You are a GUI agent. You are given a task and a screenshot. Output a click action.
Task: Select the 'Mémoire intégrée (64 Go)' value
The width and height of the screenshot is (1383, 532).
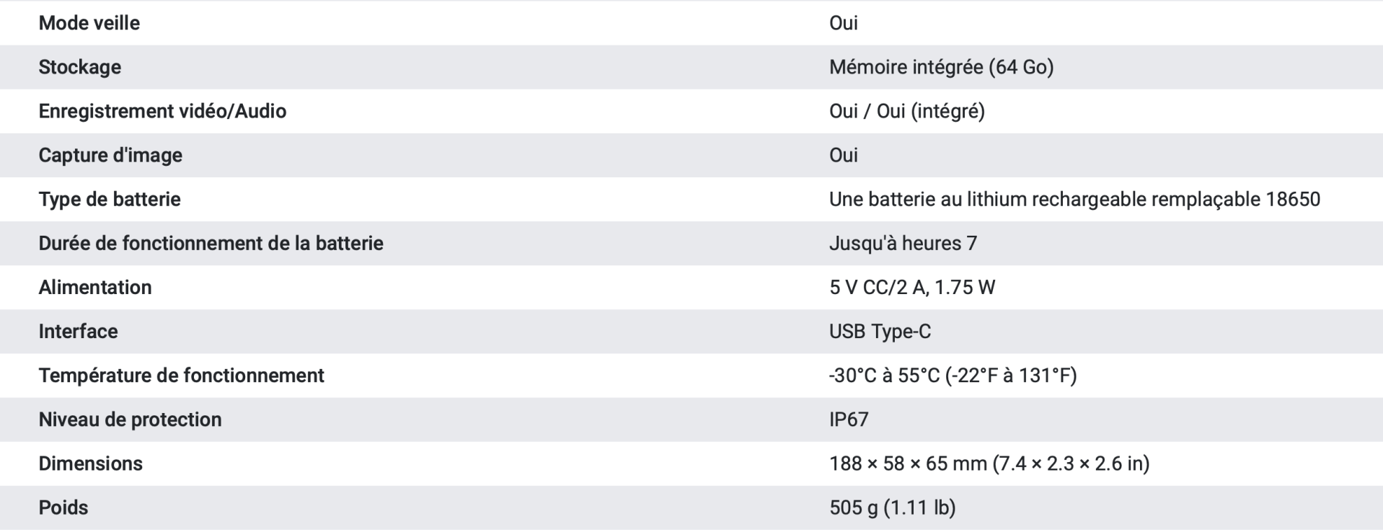pos(941,67)
